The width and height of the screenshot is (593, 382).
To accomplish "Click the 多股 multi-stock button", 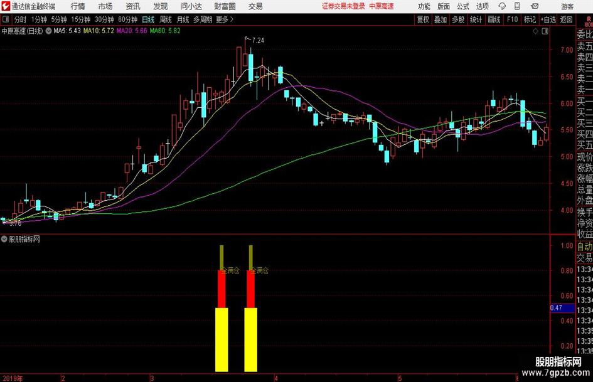I will click(x=458, y=19).
